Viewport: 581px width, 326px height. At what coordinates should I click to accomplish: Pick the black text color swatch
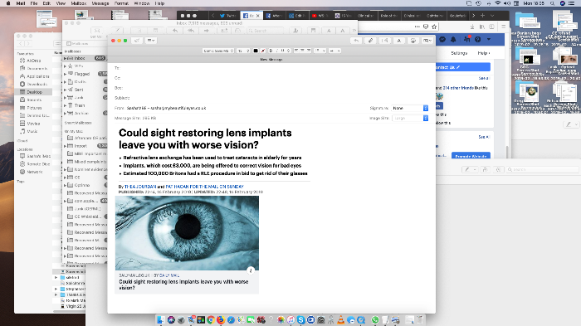(x=256, y=51)
